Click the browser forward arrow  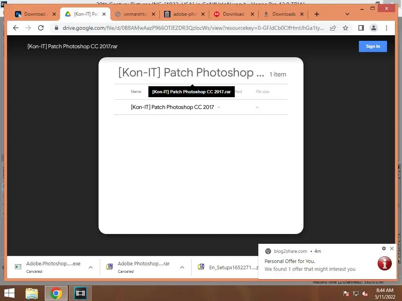[x=28, y=28]
